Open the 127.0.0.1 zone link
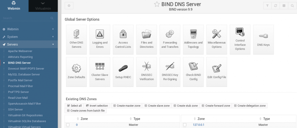The image size is (297, 128). (198, 125)
